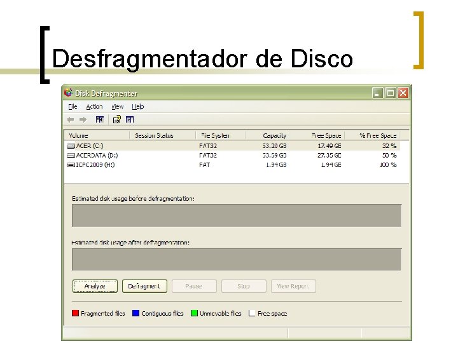Click the disk usage before defragmentation bar
The width and height of the screenshot is (458, 343).
coord(237,215)
